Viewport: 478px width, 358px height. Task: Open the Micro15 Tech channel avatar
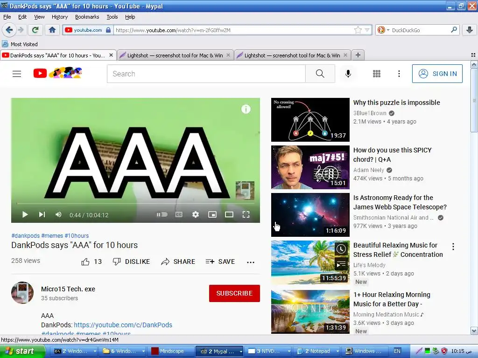point(22,293)
